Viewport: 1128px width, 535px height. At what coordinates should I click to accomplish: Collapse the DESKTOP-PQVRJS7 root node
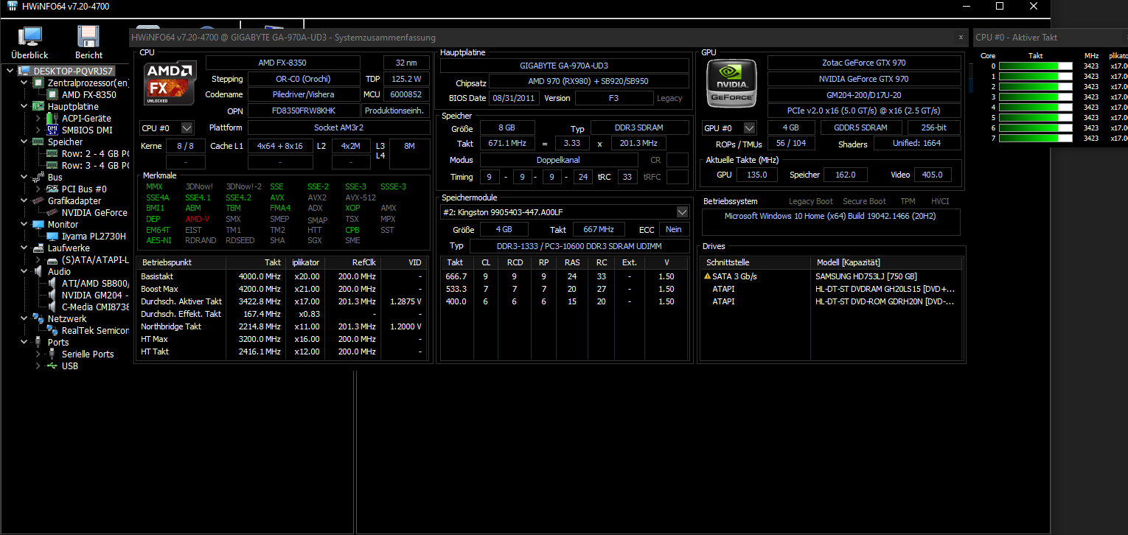10,71
